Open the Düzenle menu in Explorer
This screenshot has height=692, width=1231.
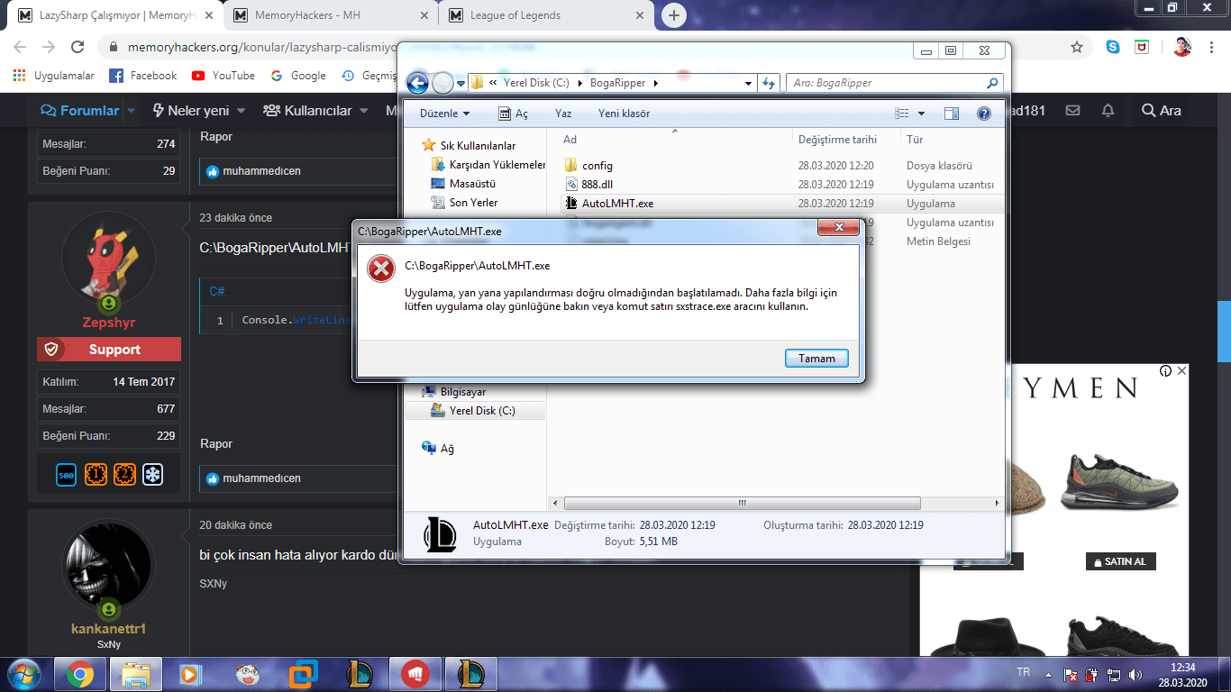click(x=445, y=114)
